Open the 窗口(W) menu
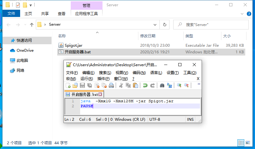Screen dimensions: 255x149 point(121,79)
